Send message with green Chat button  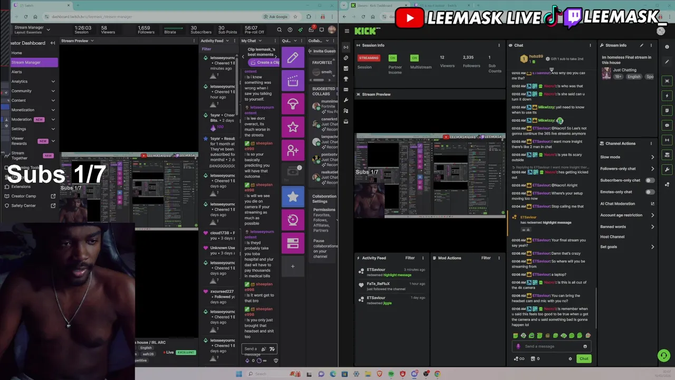(x=584, y=359)
